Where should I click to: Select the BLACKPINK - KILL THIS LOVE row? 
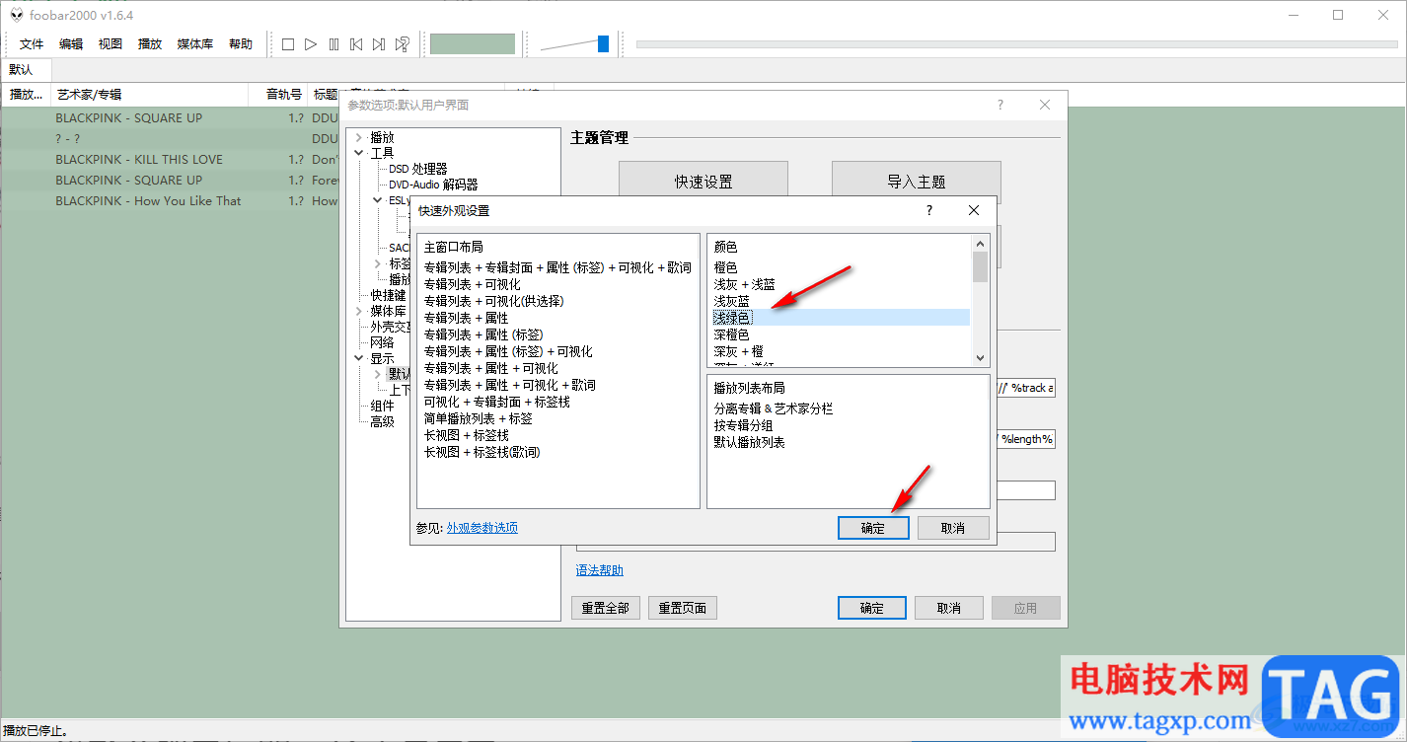point(170,159)
